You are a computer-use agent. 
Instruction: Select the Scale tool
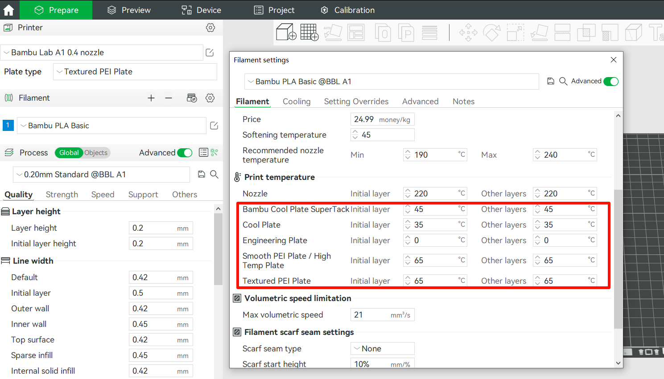coord(516,33)
